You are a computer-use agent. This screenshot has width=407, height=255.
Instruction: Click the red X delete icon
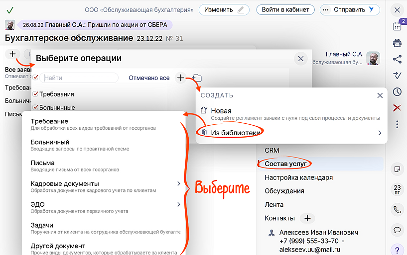(x=397, y=108)
